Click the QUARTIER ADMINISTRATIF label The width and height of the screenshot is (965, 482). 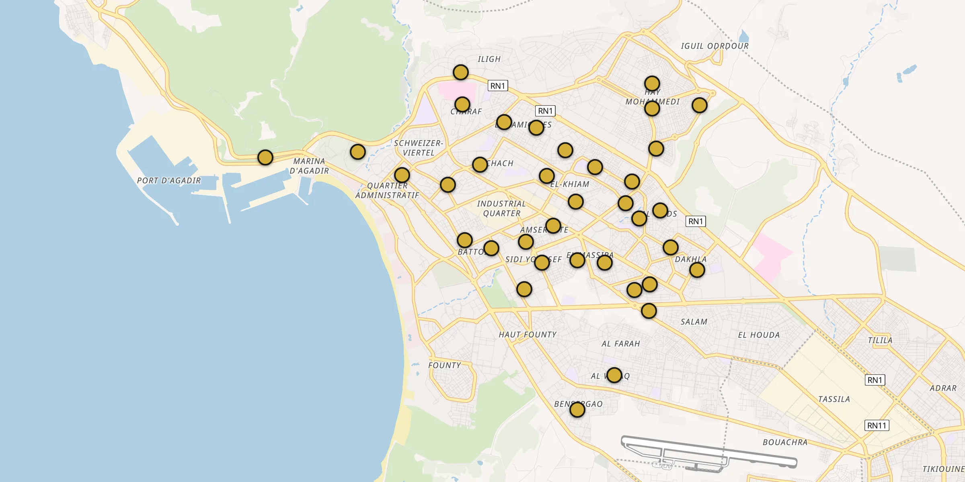[x=387, y=190]
